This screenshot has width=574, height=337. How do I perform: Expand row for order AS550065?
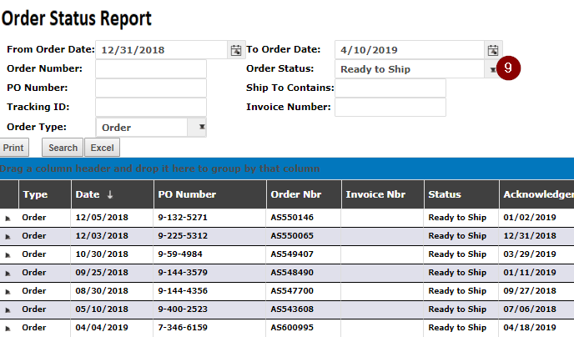pos(8,236)
